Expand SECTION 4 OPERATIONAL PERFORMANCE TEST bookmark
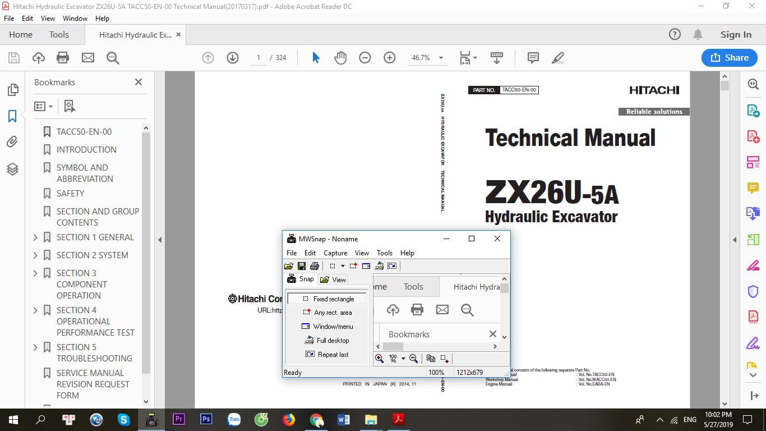Viewport: 766px width, 431px height. pos(35,310)
